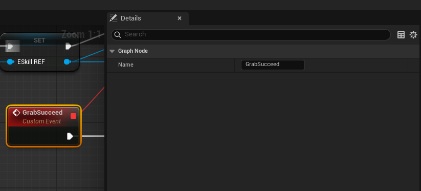Collapse the Graph Node section
Viewport: 421px width, 191px height.
point(112,51)
